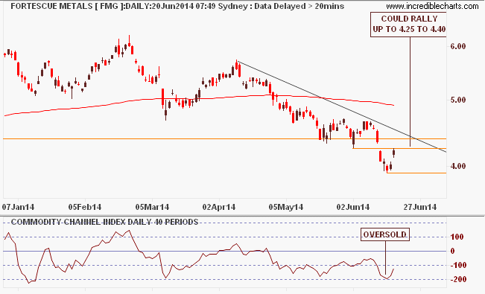Image resolution: width=485 pixels, height=294 pixels.
Task: Click the 02Apr14 date label
Action: click(x=219, y=207)
